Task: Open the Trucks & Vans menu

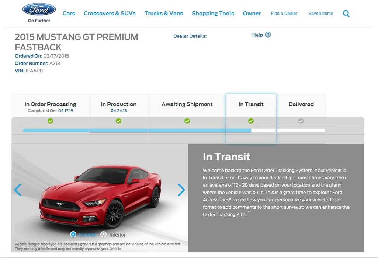Action: tap(164, 14)
